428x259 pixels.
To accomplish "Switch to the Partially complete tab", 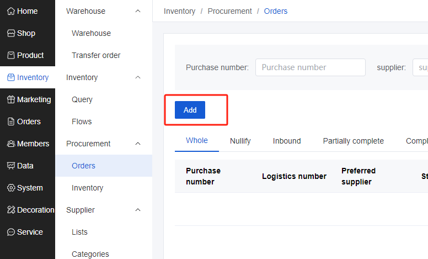I will tap(353, 141).
